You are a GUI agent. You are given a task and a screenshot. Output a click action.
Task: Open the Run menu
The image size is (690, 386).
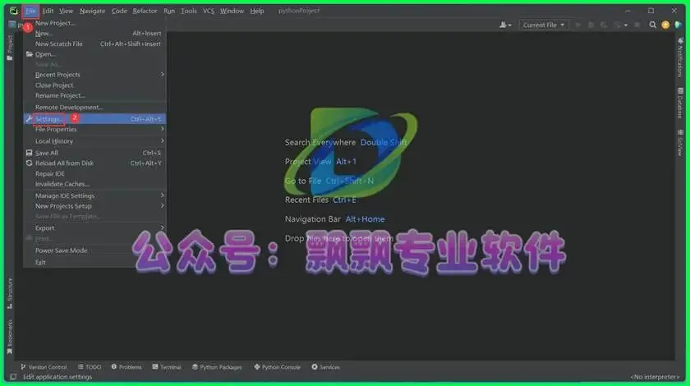169,11
